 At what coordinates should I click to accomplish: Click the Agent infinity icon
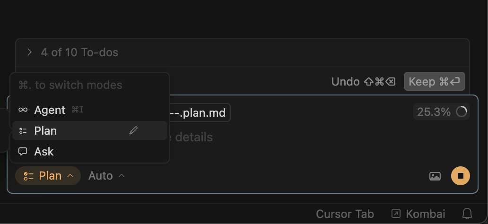[x=23, y=110]
